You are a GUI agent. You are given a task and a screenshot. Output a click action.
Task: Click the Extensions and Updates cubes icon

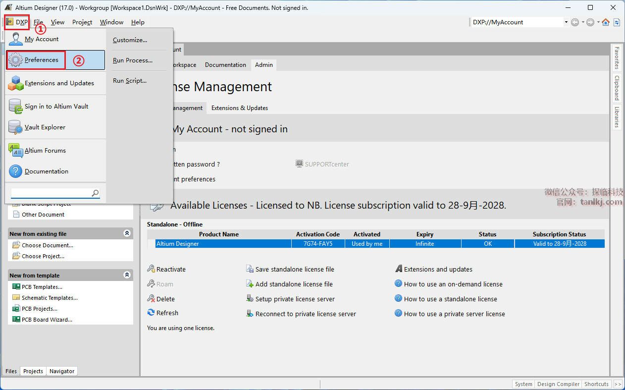tap(16, 83)
